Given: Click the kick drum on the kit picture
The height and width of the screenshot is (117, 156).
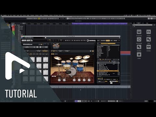Looking at the screenshot, I should tap(72, 71).
